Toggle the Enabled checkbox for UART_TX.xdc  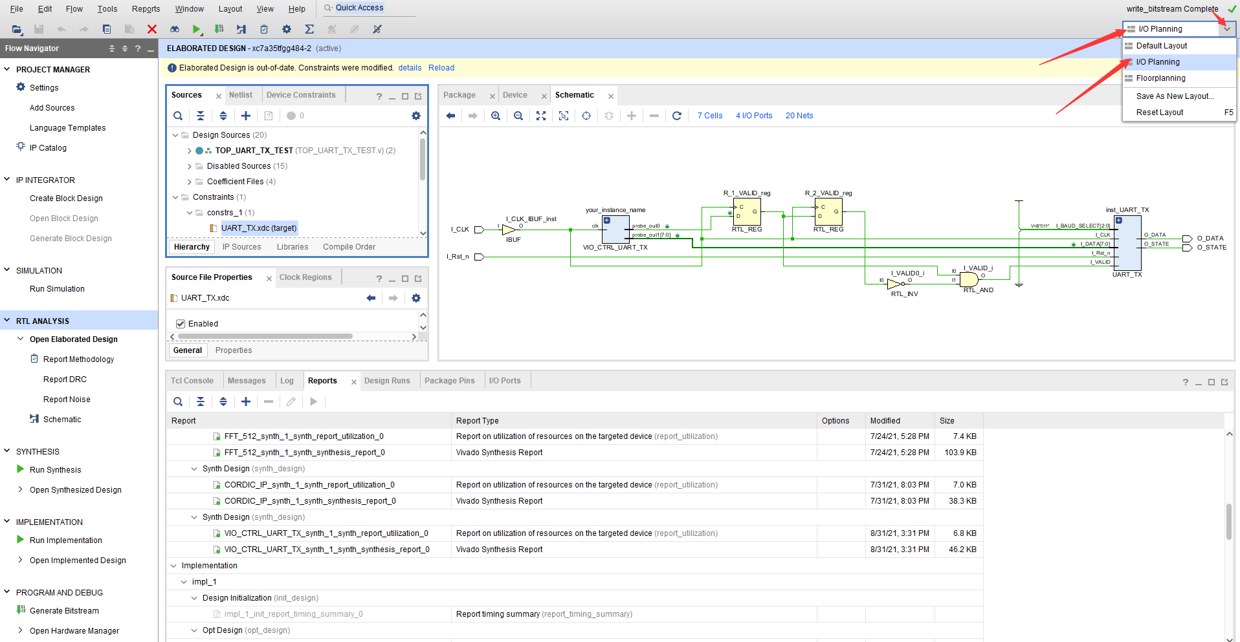click(x=181, y=324)
